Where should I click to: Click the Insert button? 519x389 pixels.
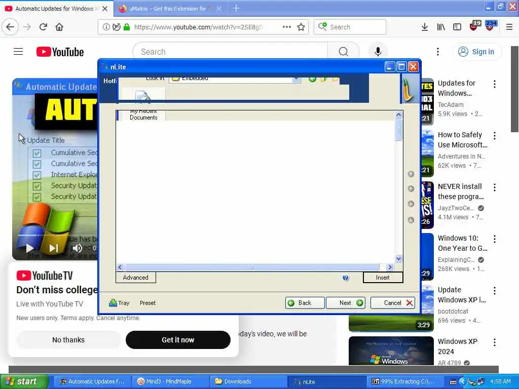(x=383, y=277)
